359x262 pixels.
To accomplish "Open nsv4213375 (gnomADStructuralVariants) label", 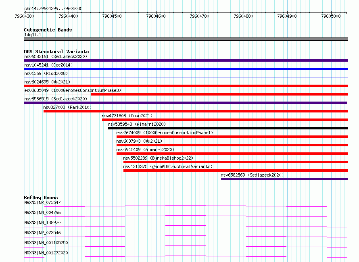I will [x=168, y=166].
